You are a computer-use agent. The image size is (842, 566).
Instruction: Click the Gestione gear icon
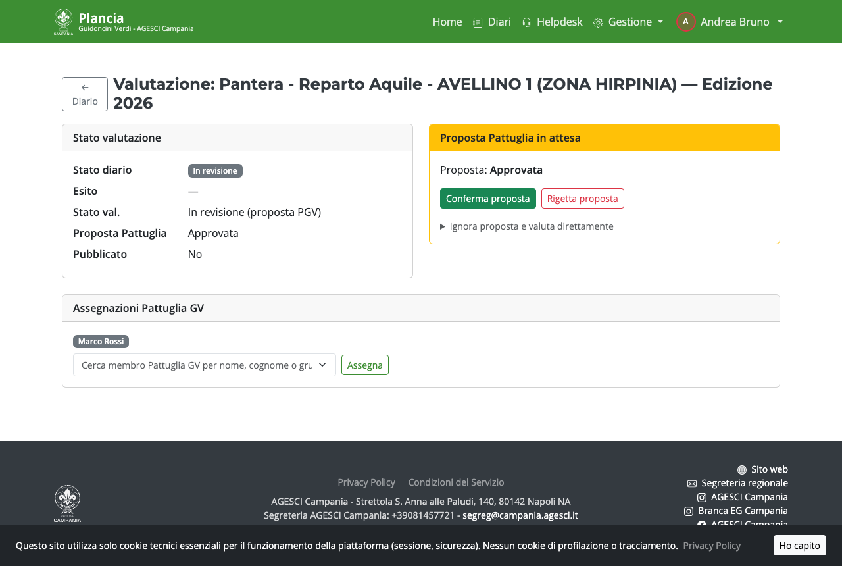click(x=598, y=22)
